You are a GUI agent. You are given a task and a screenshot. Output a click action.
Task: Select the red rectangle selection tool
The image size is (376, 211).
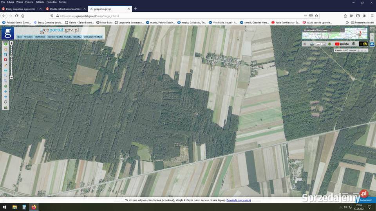[5, 60]
